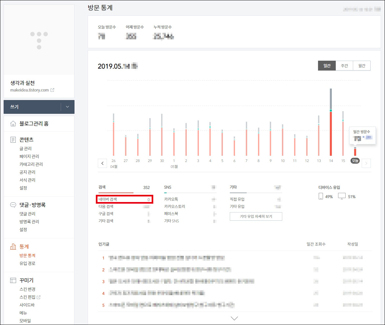Click the 기타 검색 row
This screenshot has width=385, height=325.
click(x=124, y=221)
